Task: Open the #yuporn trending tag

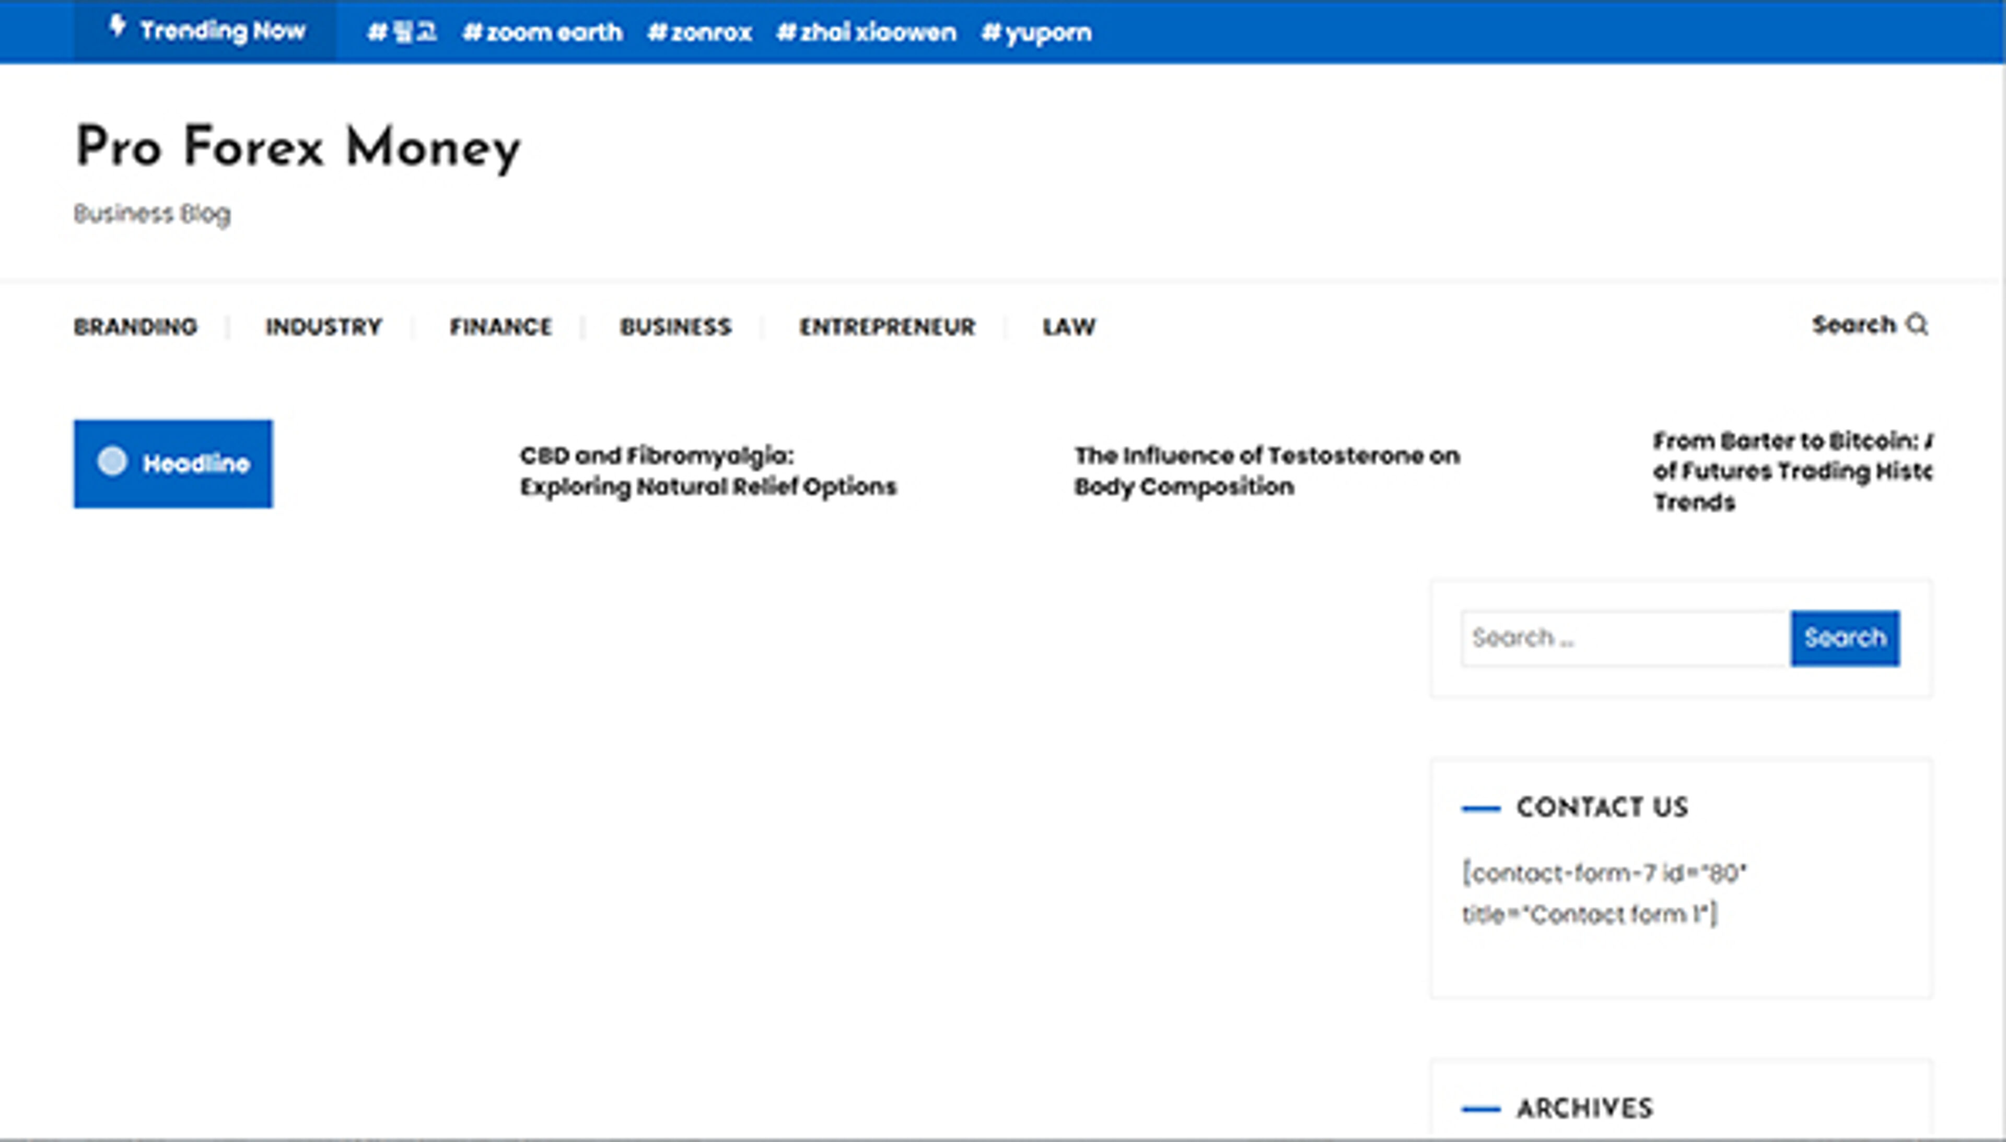Action: tap(1035, 31)
